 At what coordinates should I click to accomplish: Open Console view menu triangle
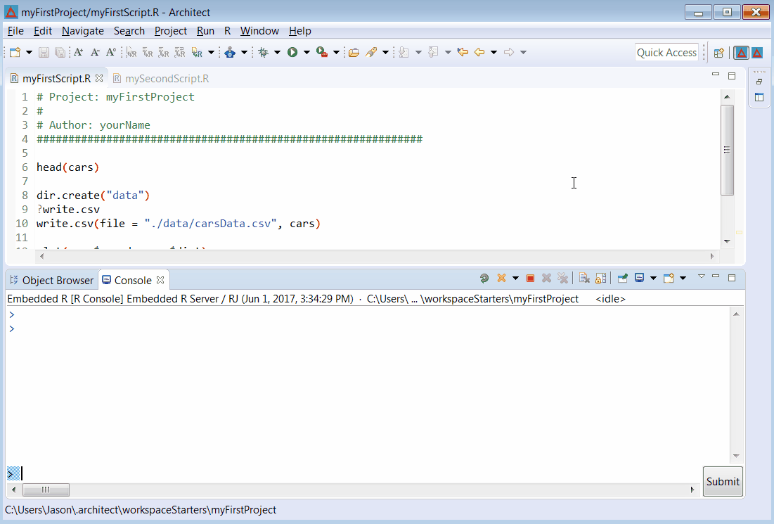pos(702,276)
